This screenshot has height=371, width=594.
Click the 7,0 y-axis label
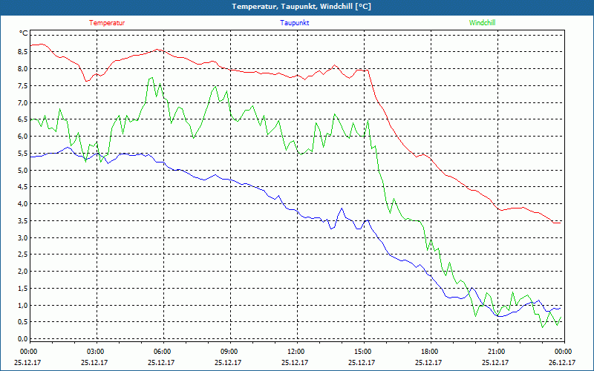[23, 102]
